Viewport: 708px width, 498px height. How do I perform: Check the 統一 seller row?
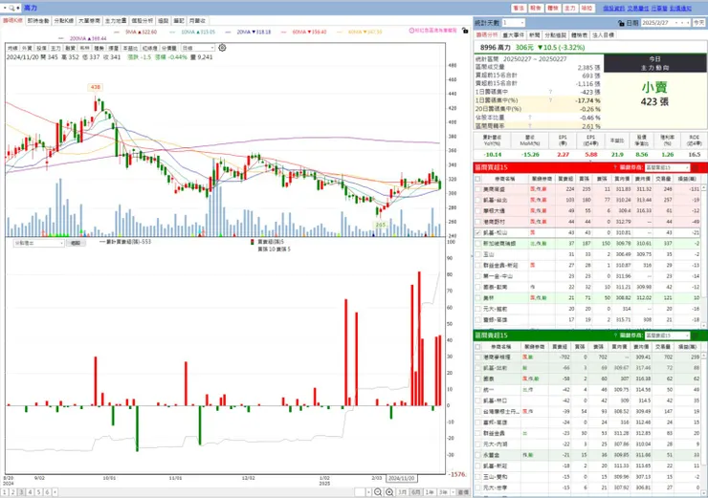[x=477, y=390]
